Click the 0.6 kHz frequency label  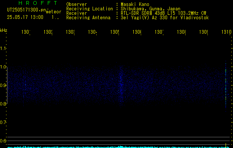3,141
